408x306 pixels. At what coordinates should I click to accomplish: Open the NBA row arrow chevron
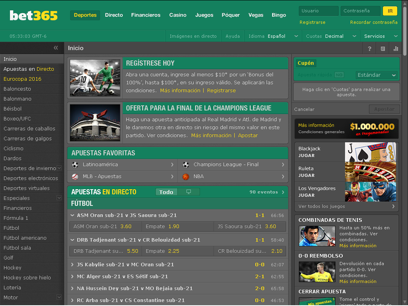point(283,176)
